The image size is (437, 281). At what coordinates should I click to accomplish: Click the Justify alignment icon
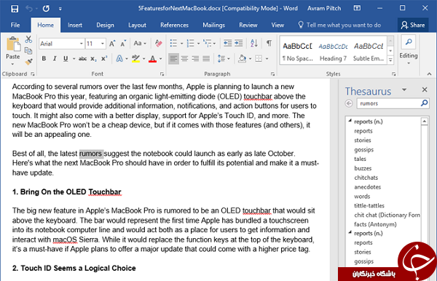206,59
